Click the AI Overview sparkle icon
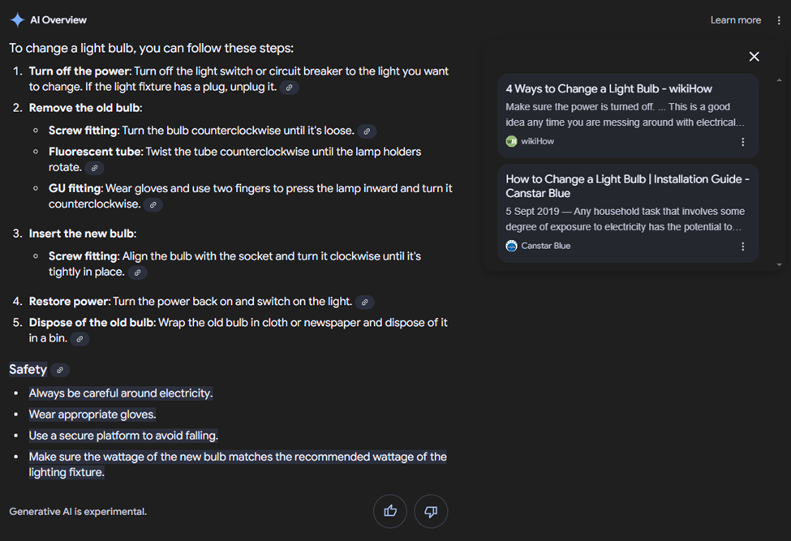Image resolution: width=791 pixels, height=541 pixels. 17,20
